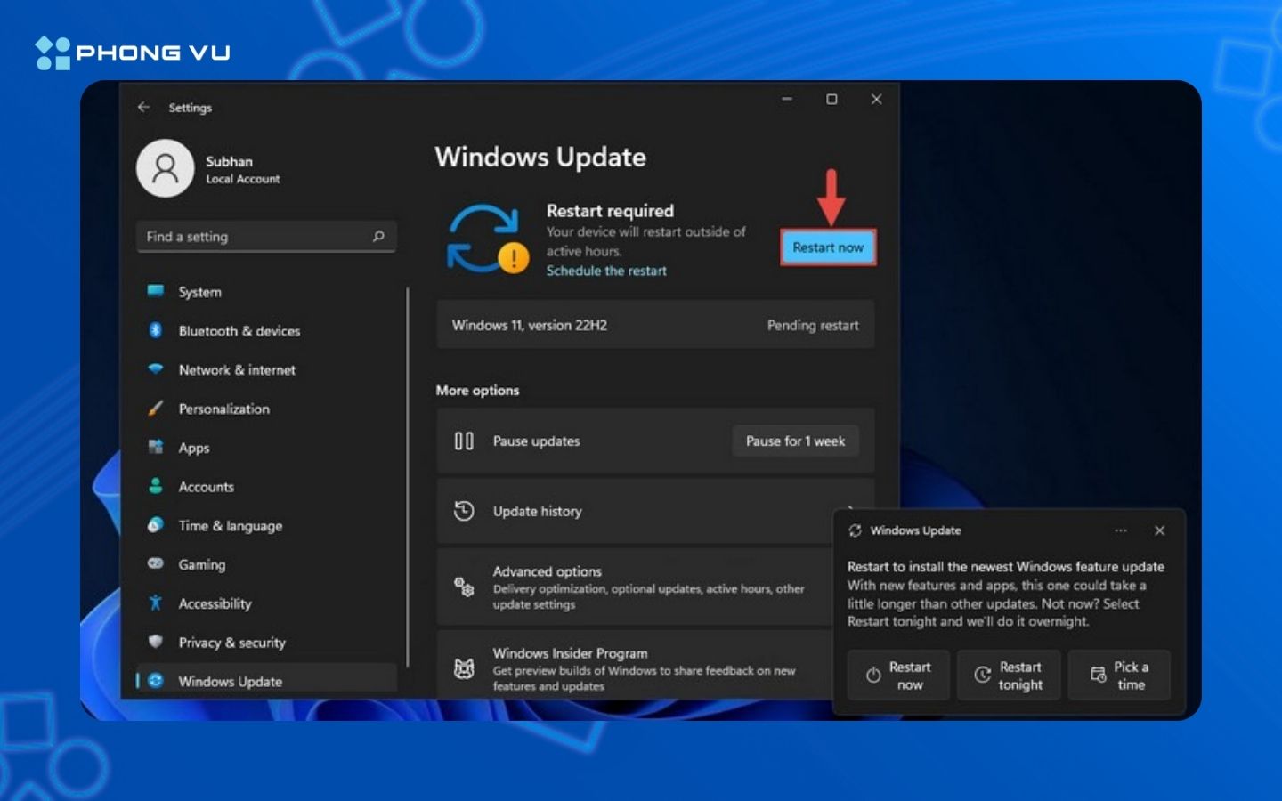This screenshot has width=1282, height=801.
Task: Select Windows Update in the sidebar
Action: point(228,681)
